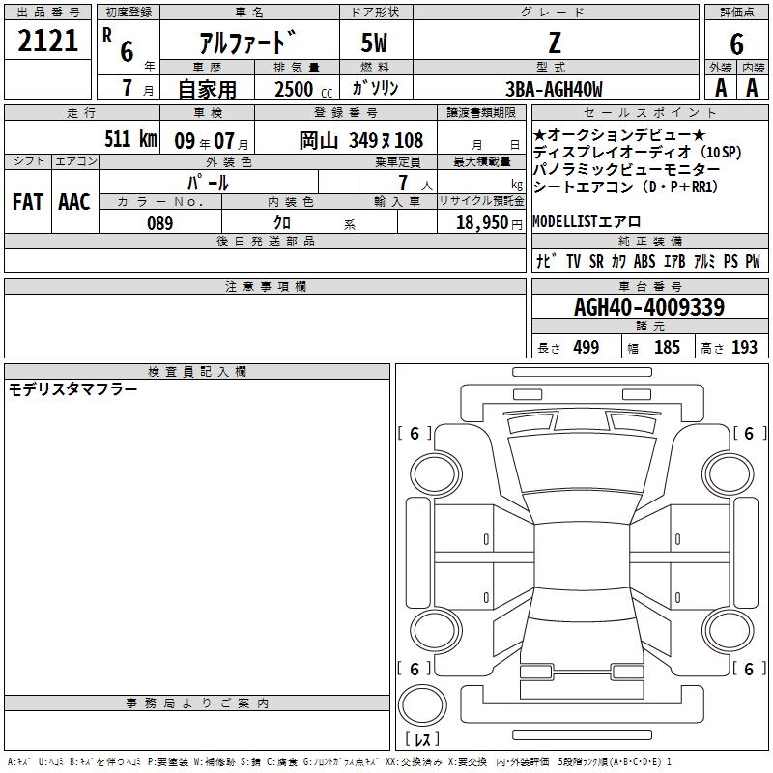Click genuine equipment item SR

coord(596,261)
